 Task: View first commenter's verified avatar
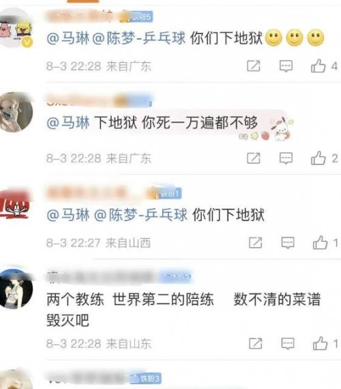click(16, 27)
